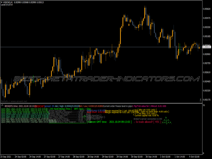Click the current price tag 0.93013

pos(206,47)
